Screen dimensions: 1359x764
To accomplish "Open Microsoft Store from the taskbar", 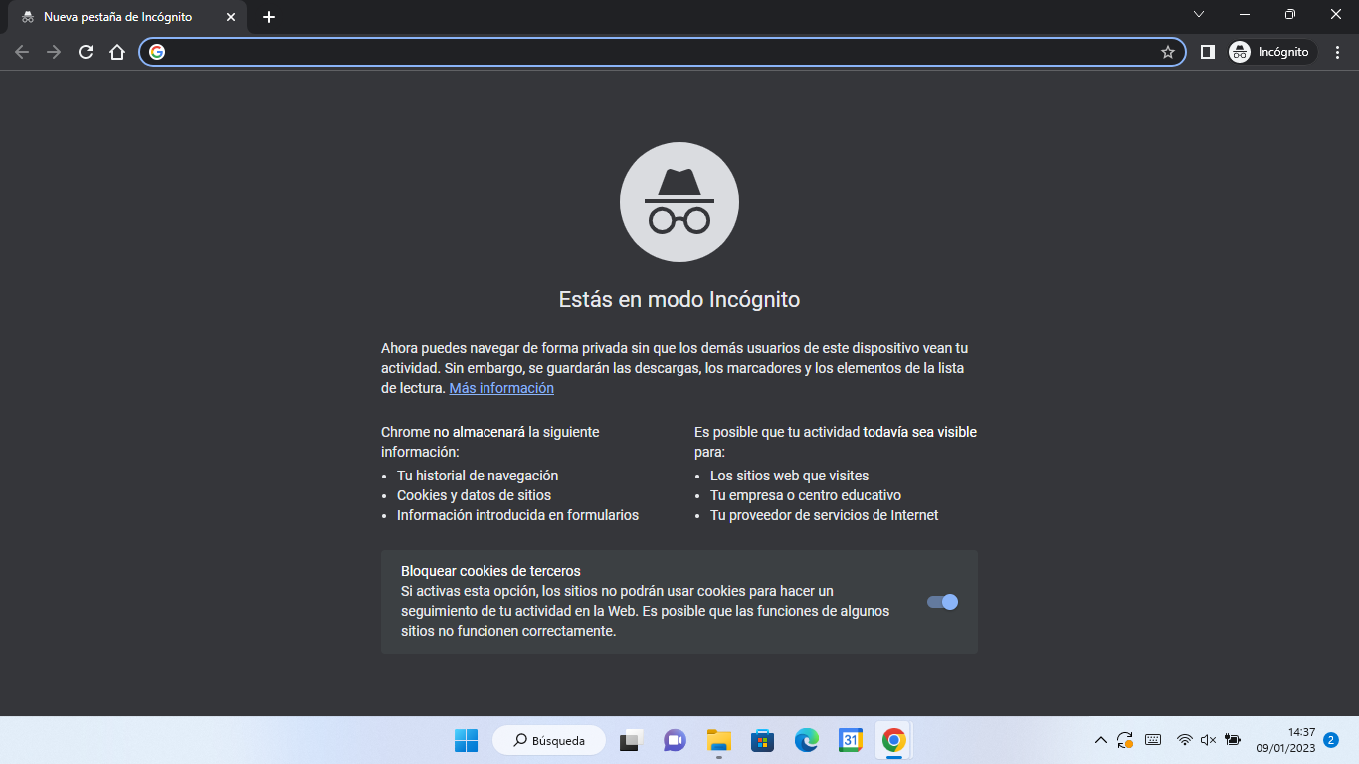I will (x=762, y=740).
